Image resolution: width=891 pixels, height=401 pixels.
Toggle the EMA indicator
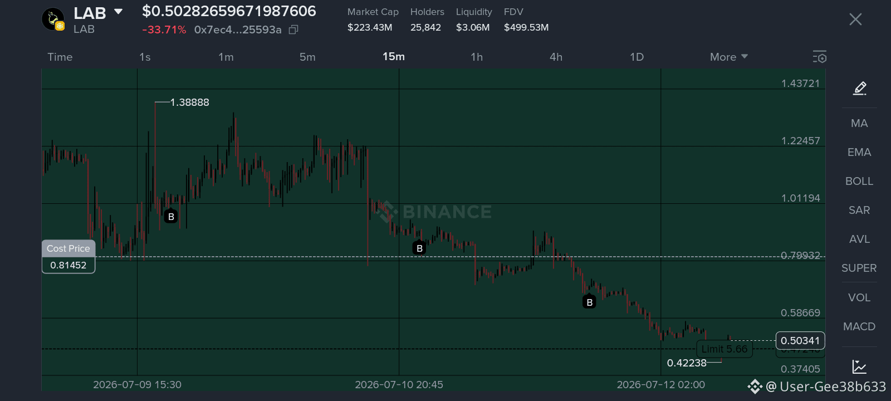859,152
